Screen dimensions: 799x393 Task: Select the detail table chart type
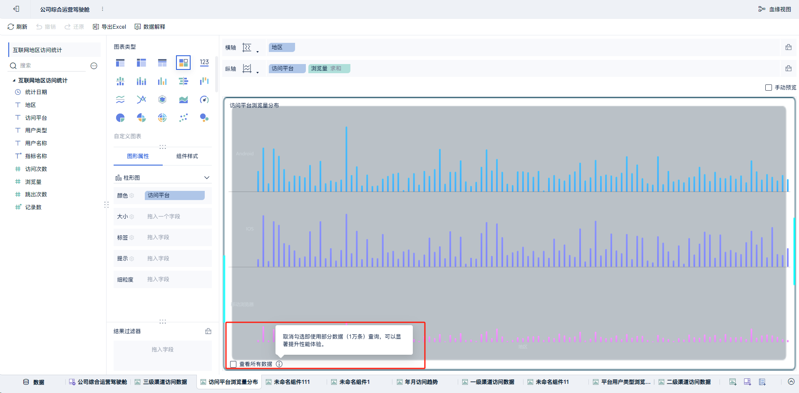pos(162,63)
